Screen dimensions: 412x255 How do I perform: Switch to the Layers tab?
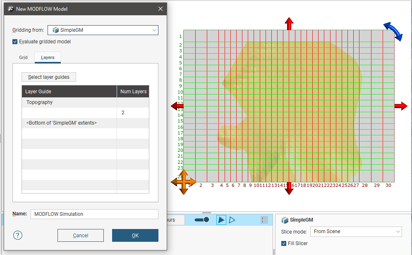point(47,58)
